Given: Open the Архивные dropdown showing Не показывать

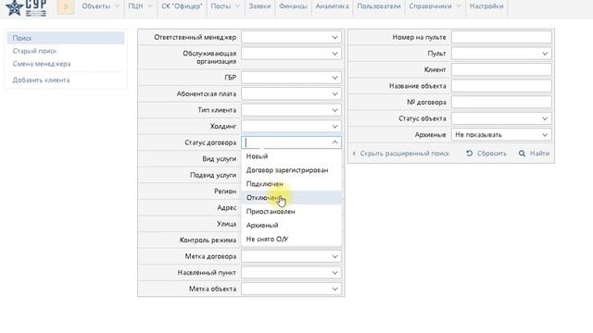Looking at the screenshot, I should pyautogui.click(x=501, y=135).
